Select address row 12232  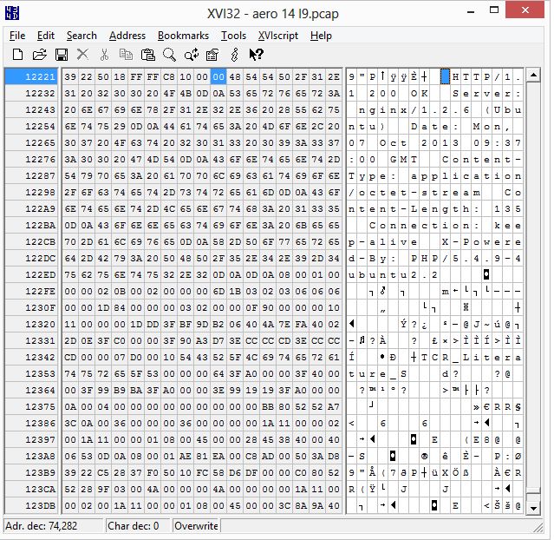point(31,94)
